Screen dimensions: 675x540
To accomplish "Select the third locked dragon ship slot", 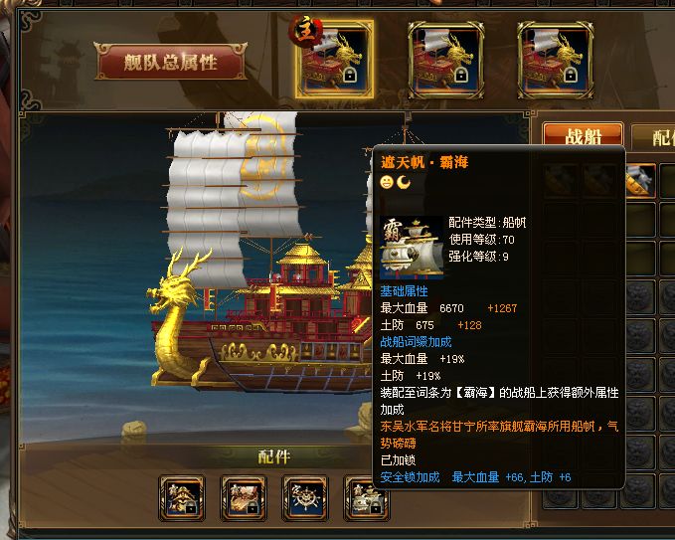I will 556,60.
